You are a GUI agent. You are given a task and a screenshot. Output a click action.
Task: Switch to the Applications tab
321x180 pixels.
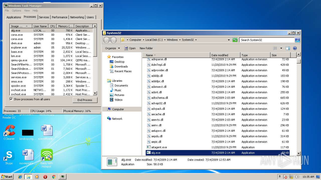pos(14,17)
